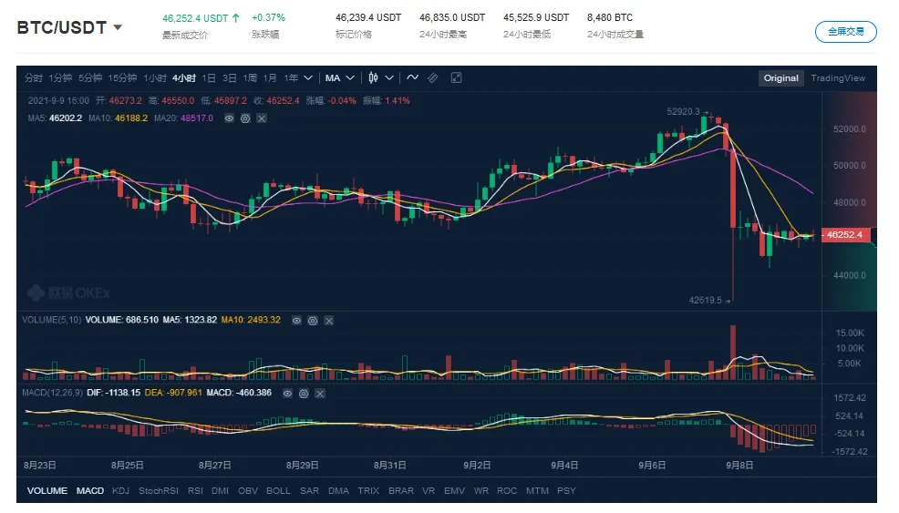Expand the chart to fullscreen

456,78
